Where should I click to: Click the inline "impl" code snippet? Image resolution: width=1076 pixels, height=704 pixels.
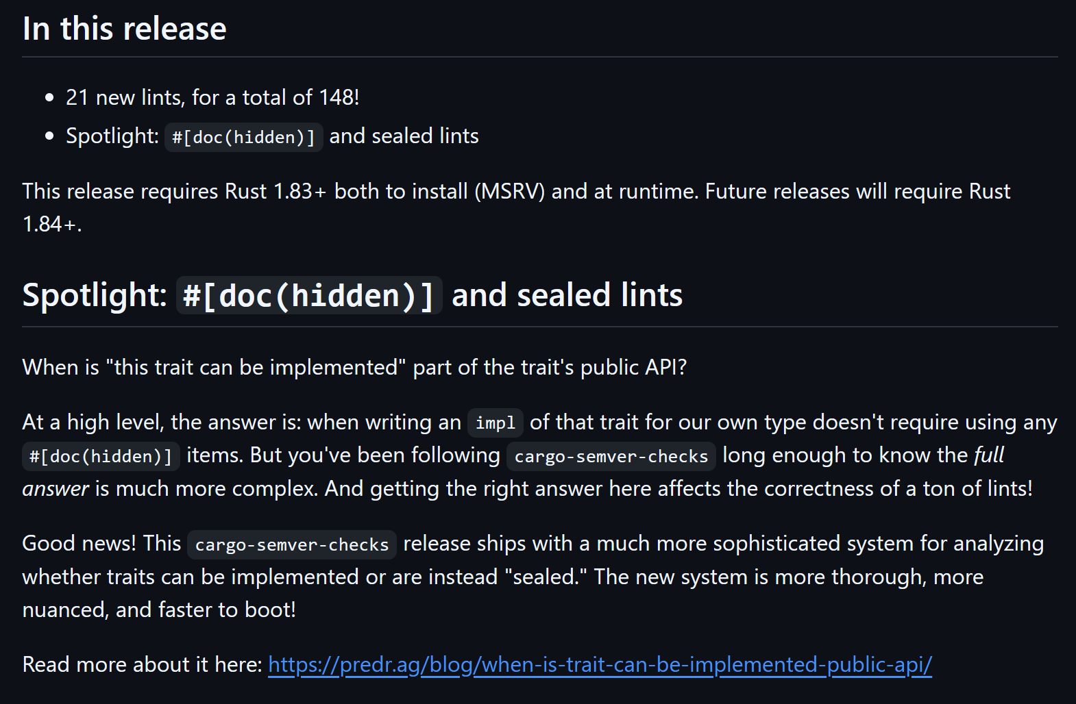[495, 423]
